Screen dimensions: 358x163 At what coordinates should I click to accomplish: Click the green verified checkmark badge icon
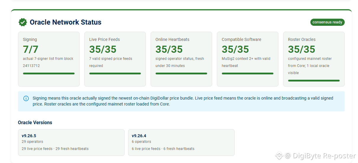22,22
